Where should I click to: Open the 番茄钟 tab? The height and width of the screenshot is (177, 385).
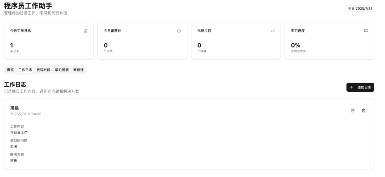[x=78, y=70]
